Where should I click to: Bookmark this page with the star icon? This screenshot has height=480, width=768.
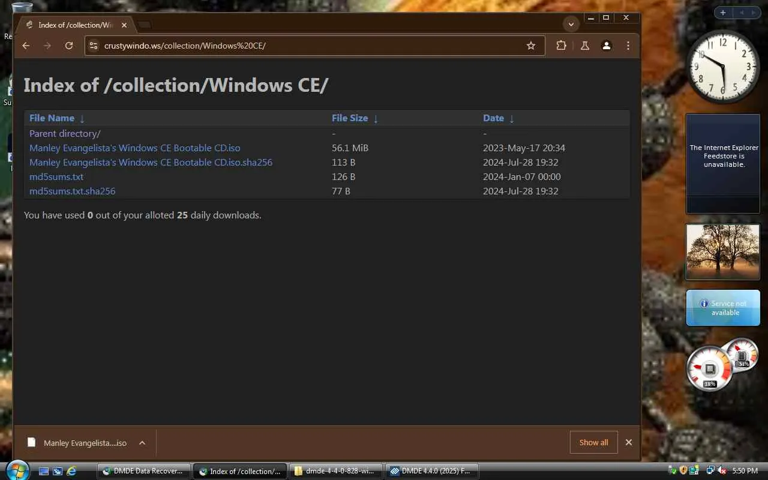tap(531, 46)
